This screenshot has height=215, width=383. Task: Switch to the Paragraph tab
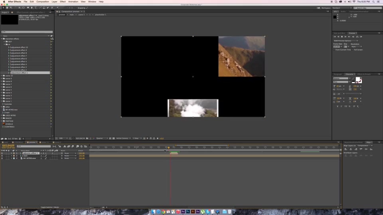tap(338, 74)
